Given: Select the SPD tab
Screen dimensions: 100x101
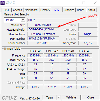Looking at the screenshot, I should tap(57, 10).
